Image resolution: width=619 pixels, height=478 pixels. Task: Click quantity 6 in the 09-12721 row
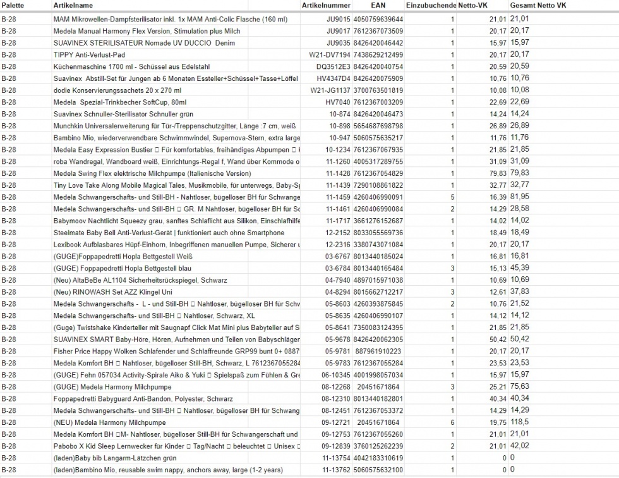click(452, 422)
